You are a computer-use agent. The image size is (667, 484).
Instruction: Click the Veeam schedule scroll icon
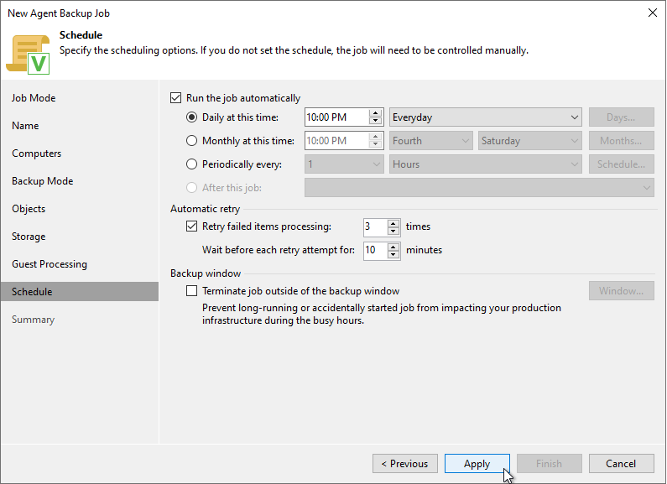pos(28,55)
